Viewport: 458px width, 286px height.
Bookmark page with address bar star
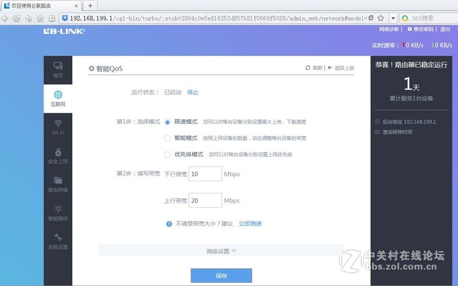pyautogui.click(x=381, y=18)
